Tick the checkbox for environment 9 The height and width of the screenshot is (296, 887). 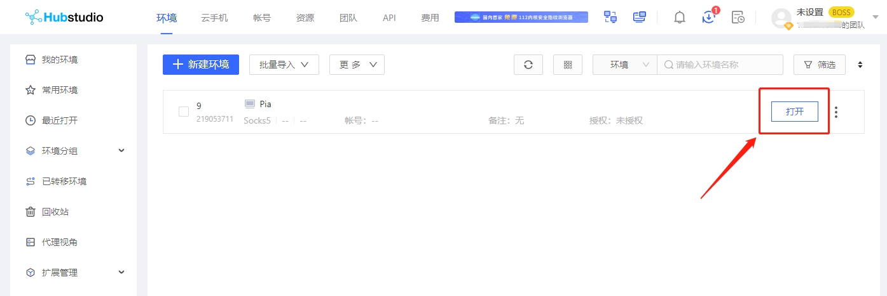(184, 112)
